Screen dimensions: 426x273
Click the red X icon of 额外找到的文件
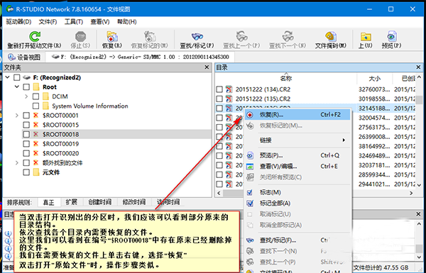[x=36, y=163]
